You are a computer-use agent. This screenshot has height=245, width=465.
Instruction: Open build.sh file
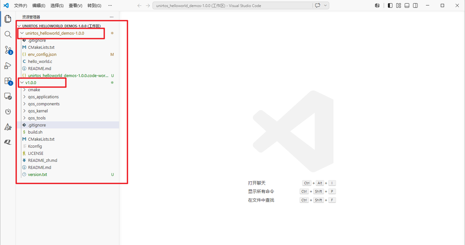[x=35, y=132]
